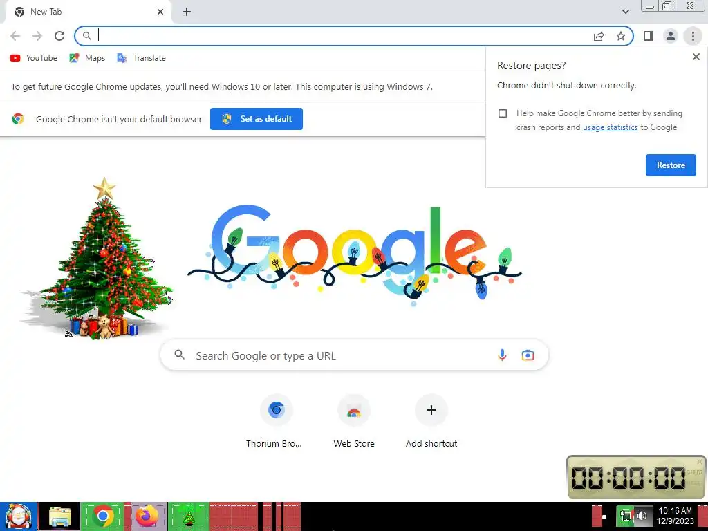Search by image with the camera icon

(528, 355)
